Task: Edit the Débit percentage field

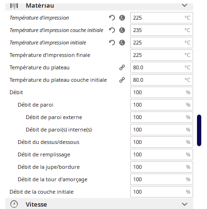Action: 162,92
